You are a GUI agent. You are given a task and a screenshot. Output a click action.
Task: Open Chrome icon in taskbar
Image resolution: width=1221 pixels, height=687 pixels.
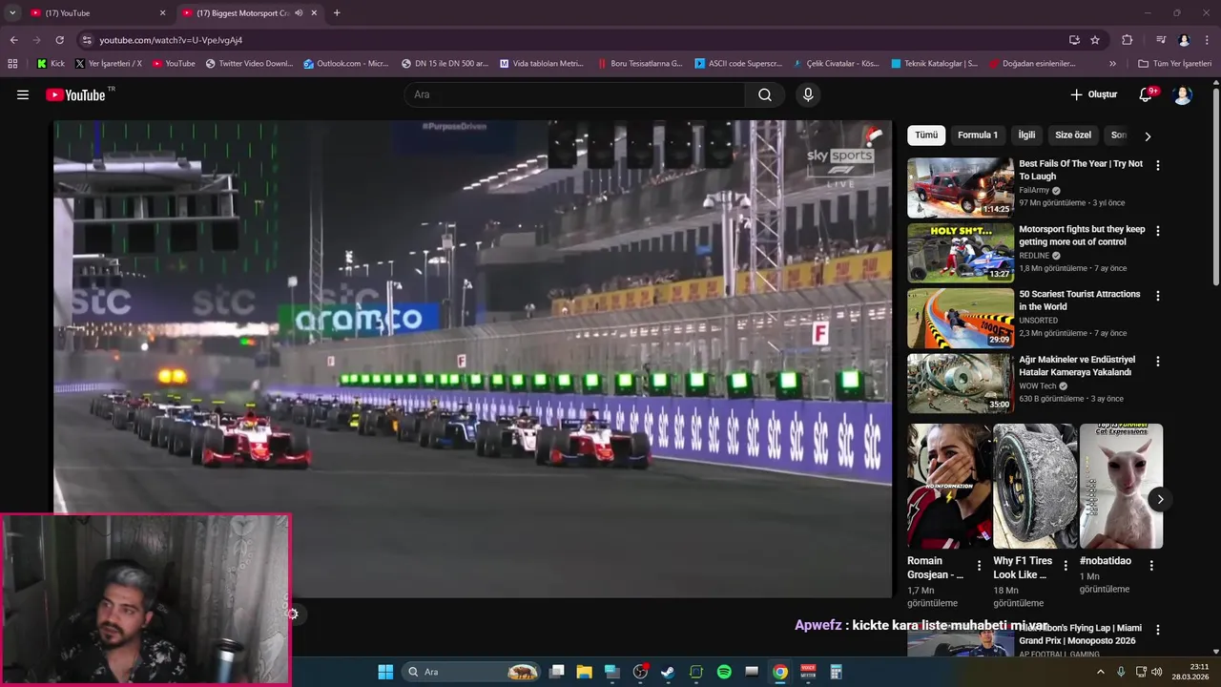[x=780, y=672]
